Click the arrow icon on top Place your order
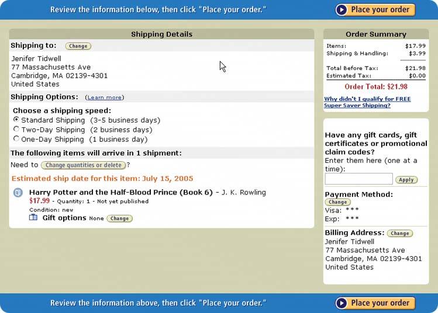The height and width of the screenshot is (313, 438). [x=342, y=10]
